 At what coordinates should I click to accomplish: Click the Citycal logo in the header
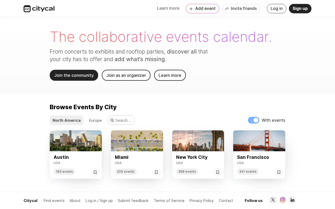pyautogui.click(x=39, y=9)
